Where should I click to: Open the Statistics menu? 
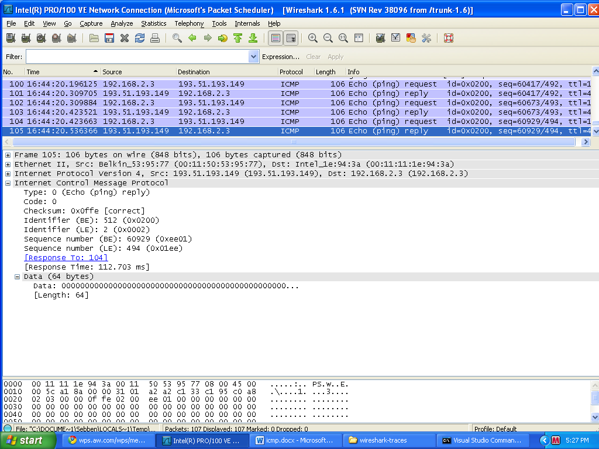tap(154, 23)
